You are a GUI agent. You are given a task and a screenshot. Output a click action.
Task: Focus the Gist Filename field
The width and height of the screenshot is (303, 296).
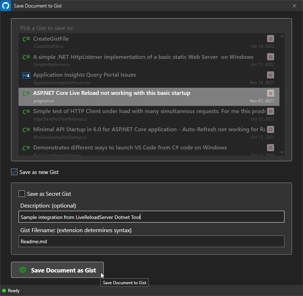point(151,241)
